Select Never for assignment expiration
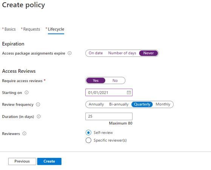The height and width of the screenshot is (170, 211). tap(148, 53)
